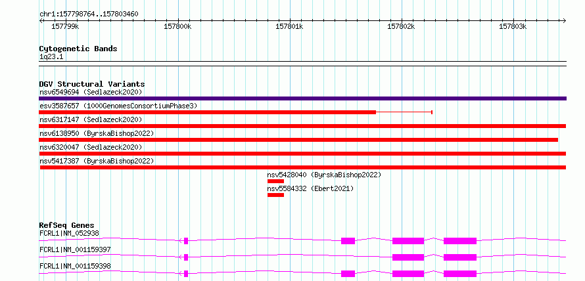Click the strand arrow on FCRL1|NM_001159398 transcript
This screenshot has width=585, height=281.
pyautogui.click(x=181, y=274)
